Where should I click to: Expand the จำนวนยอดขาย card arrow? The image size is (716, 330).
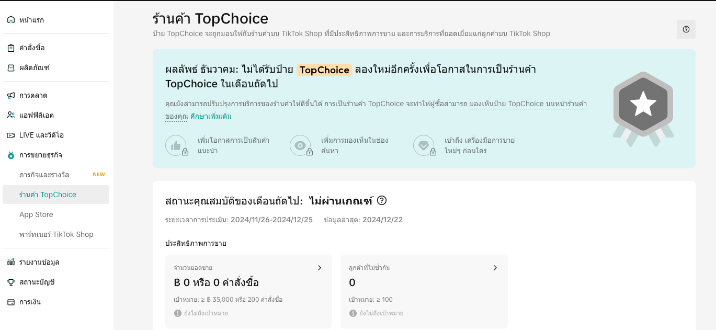pyautogui.click(x=320, y=268)
